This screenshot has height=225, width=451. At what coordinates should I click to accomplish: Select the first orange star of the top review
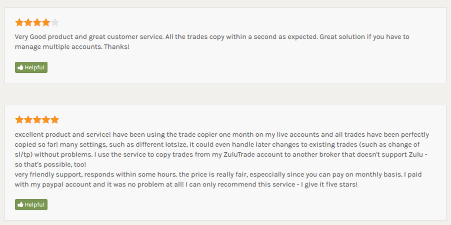(19, 22)
